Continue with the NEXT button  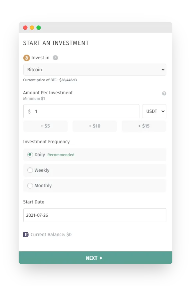pyautogui.click(x=95, y=258)
